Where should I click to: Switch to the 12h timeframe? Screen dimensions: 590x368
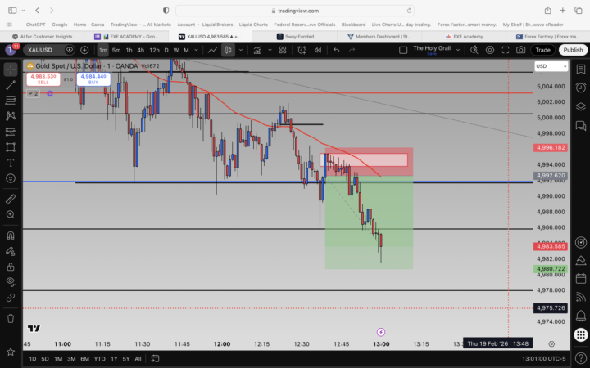154,50
